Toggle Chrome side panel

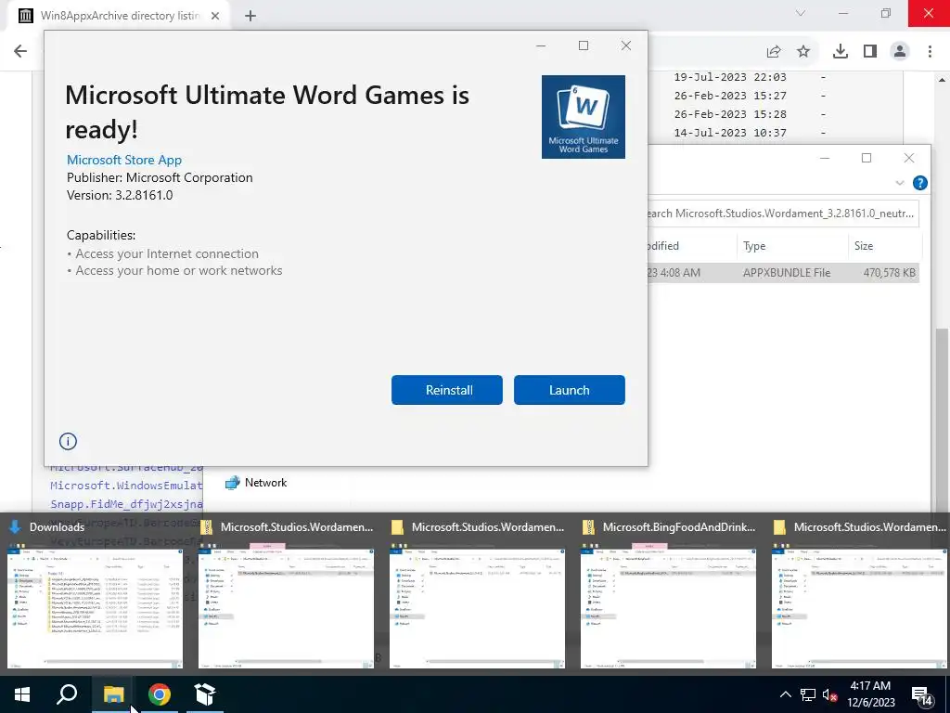[870, 52]
